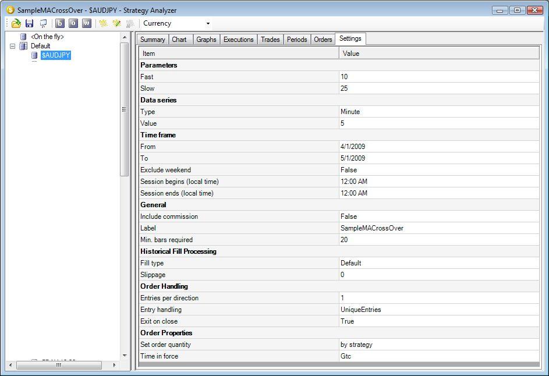Click the Slow value 25

tap(439, 88)
